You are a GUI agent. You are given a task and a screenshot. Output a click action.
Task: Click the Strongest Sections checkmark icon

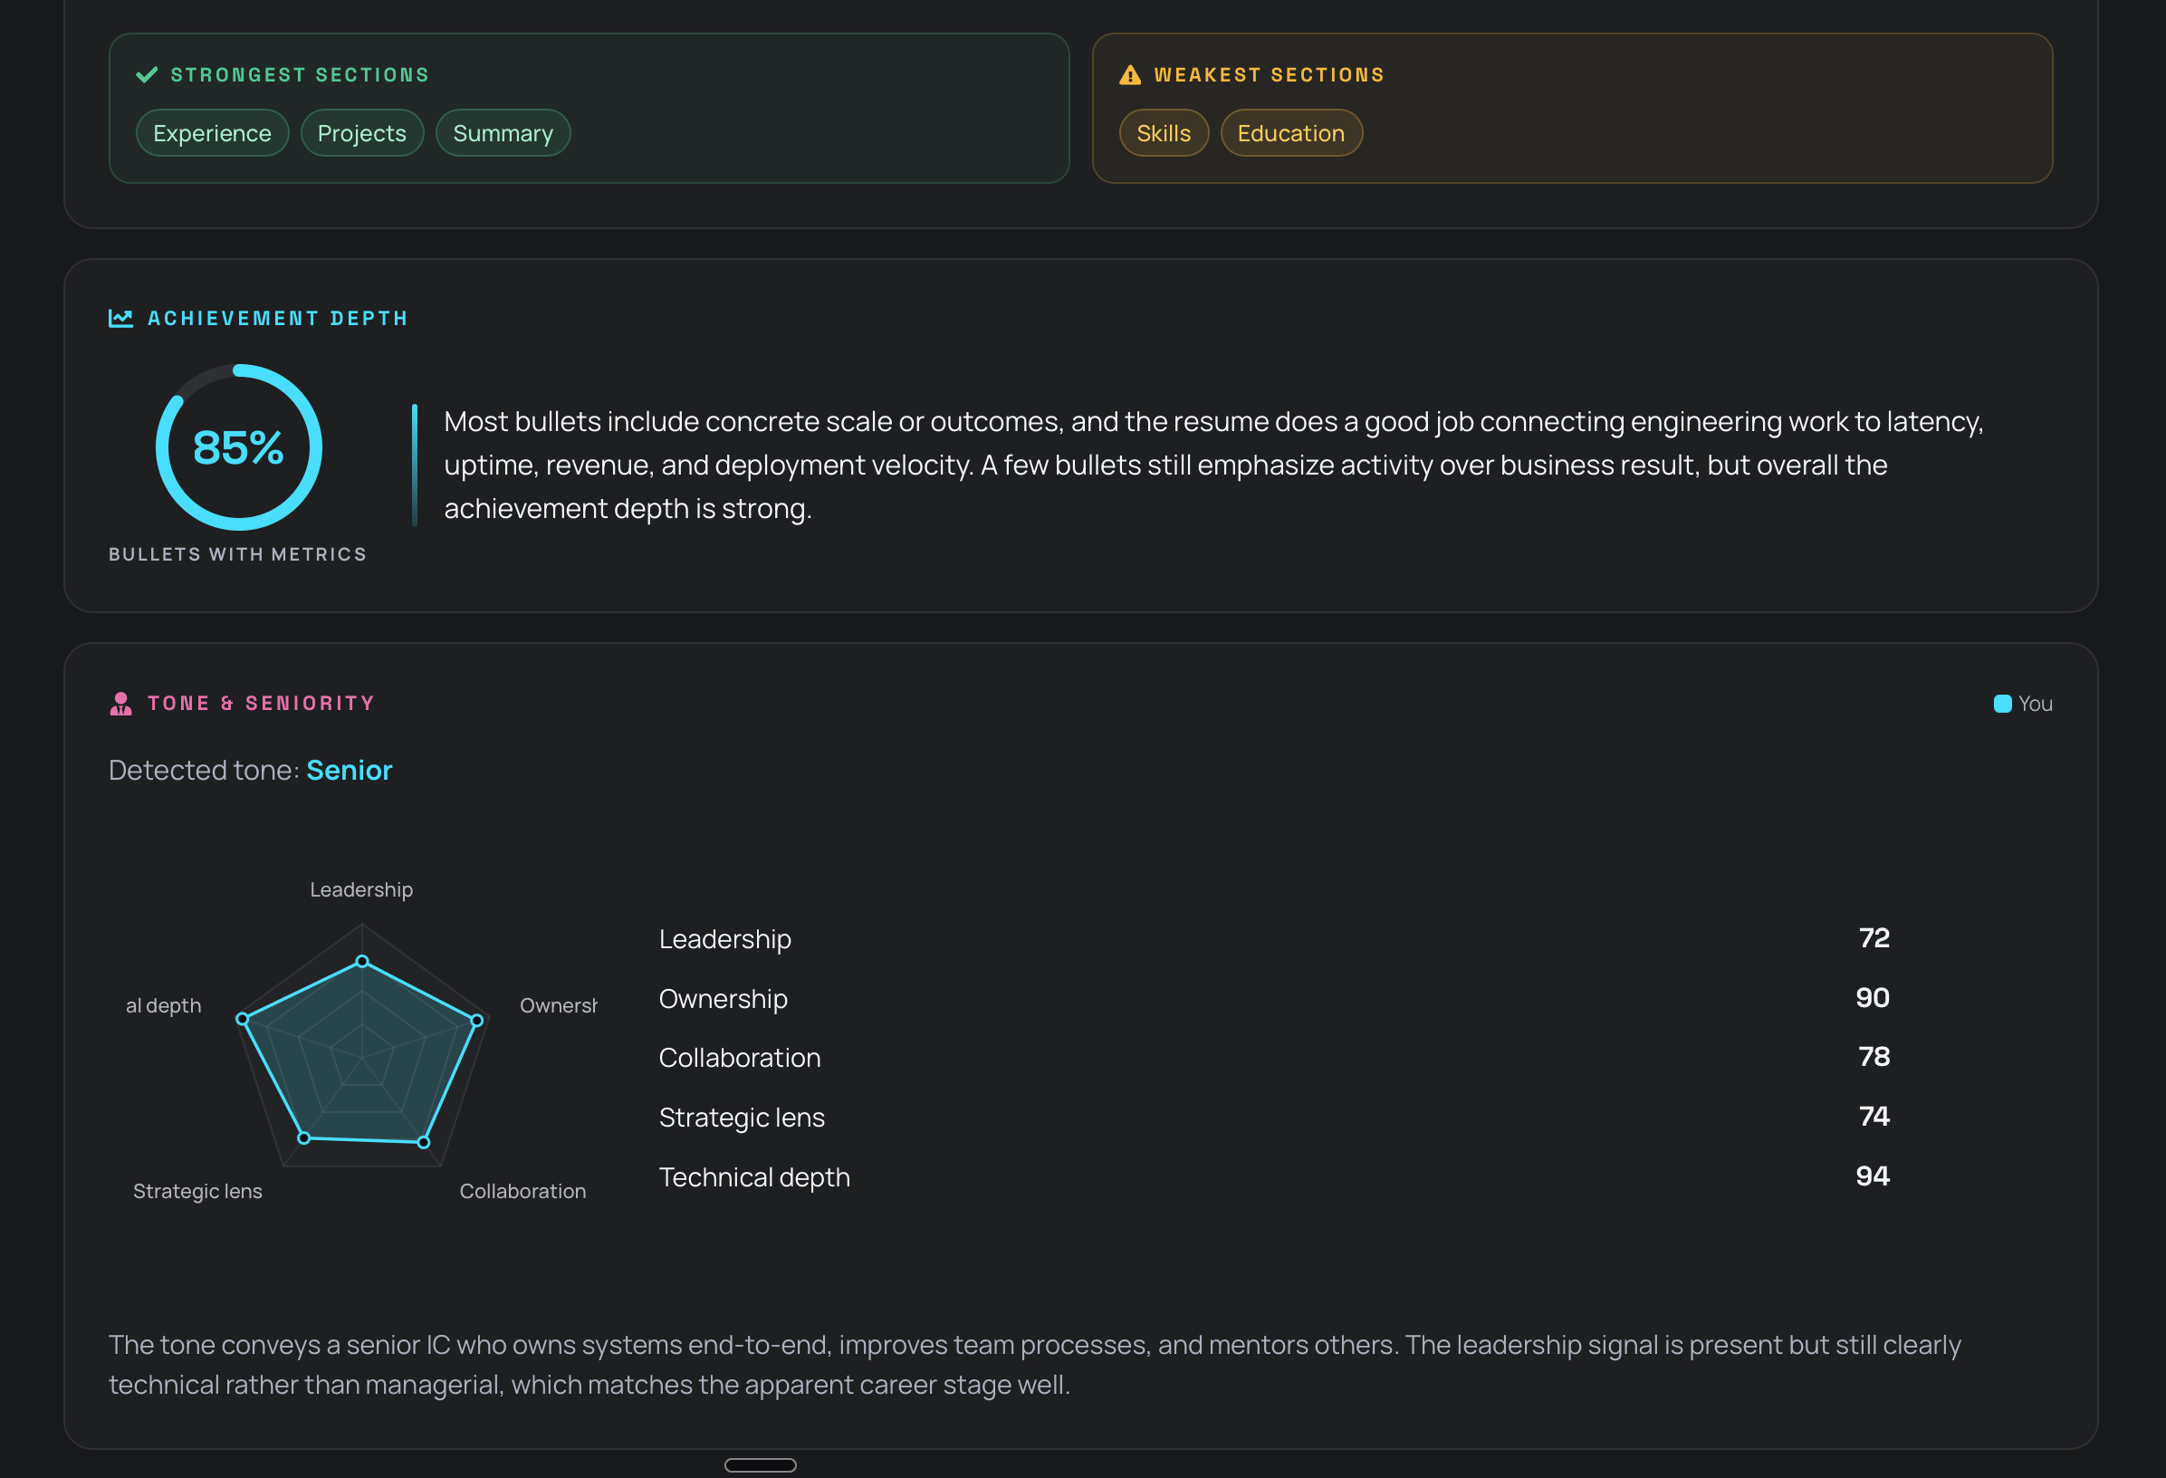point(147,74)
